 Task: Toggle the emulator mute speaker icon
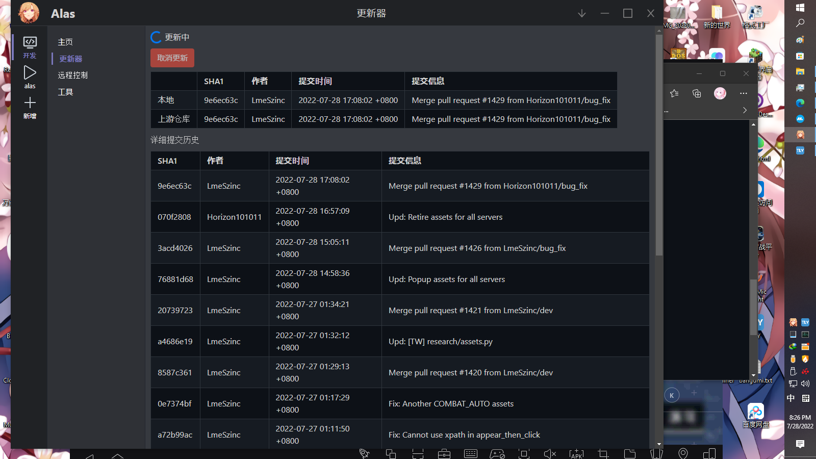pos(550,454)
